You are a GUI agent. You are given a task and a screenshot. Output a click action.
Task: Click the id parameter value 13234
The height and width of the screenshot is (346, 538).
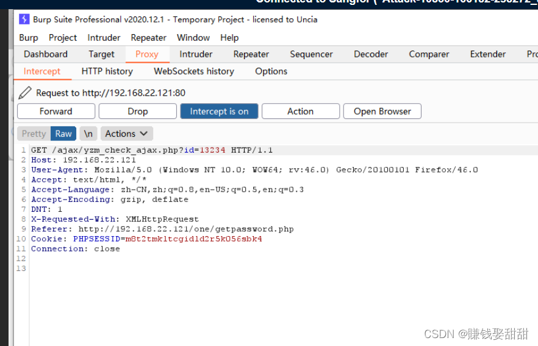coord(212,150)
